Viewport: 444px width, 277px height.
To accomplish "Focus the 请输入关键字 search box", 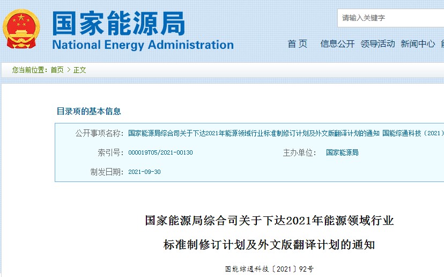I will (x=391, y=18).
